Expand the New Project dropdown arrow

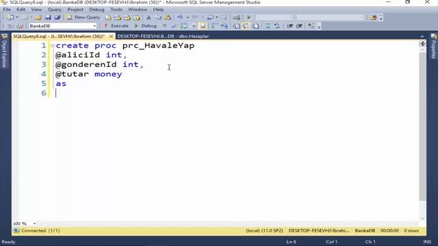[x=17, y=17]
